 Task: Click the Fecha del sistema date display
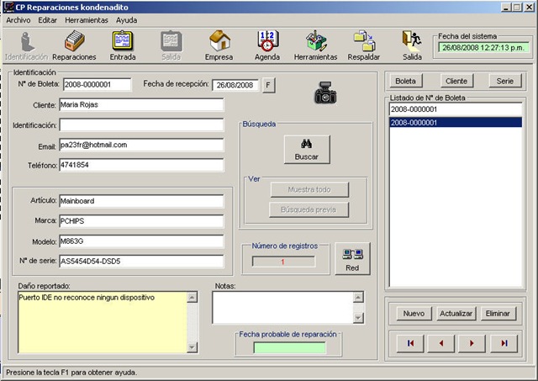[x=483, y=48]
